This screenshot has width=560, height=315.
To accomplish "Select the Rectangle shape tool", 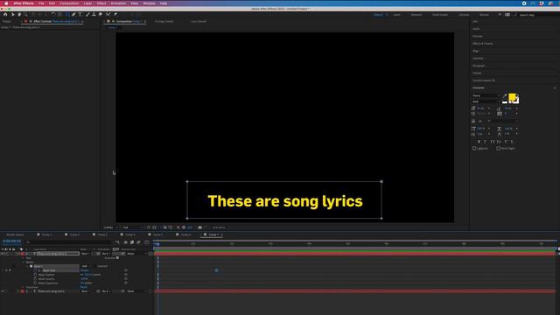I will point(67,15).
